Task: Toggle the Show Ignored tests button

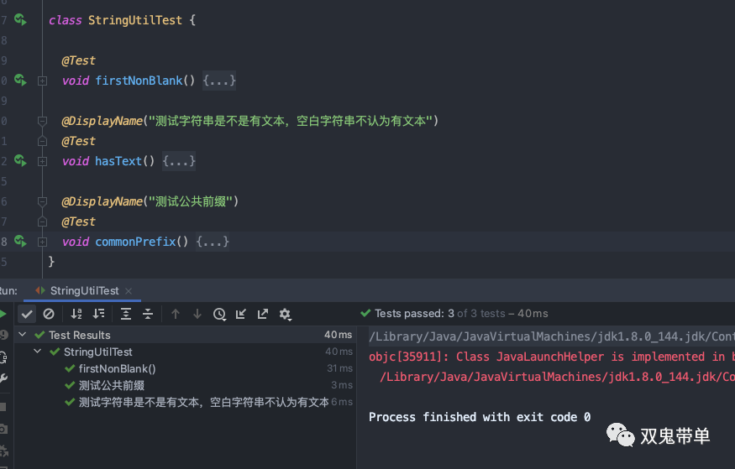Action: (49, 314)
